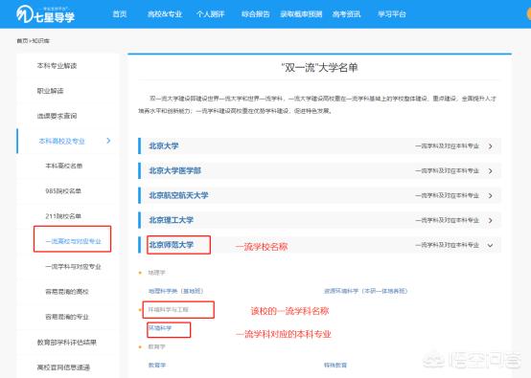Click 知识库 in the breadcrumb
This screenshot has width=531, height=378.
pyautogui.click(x=40, y=41)
